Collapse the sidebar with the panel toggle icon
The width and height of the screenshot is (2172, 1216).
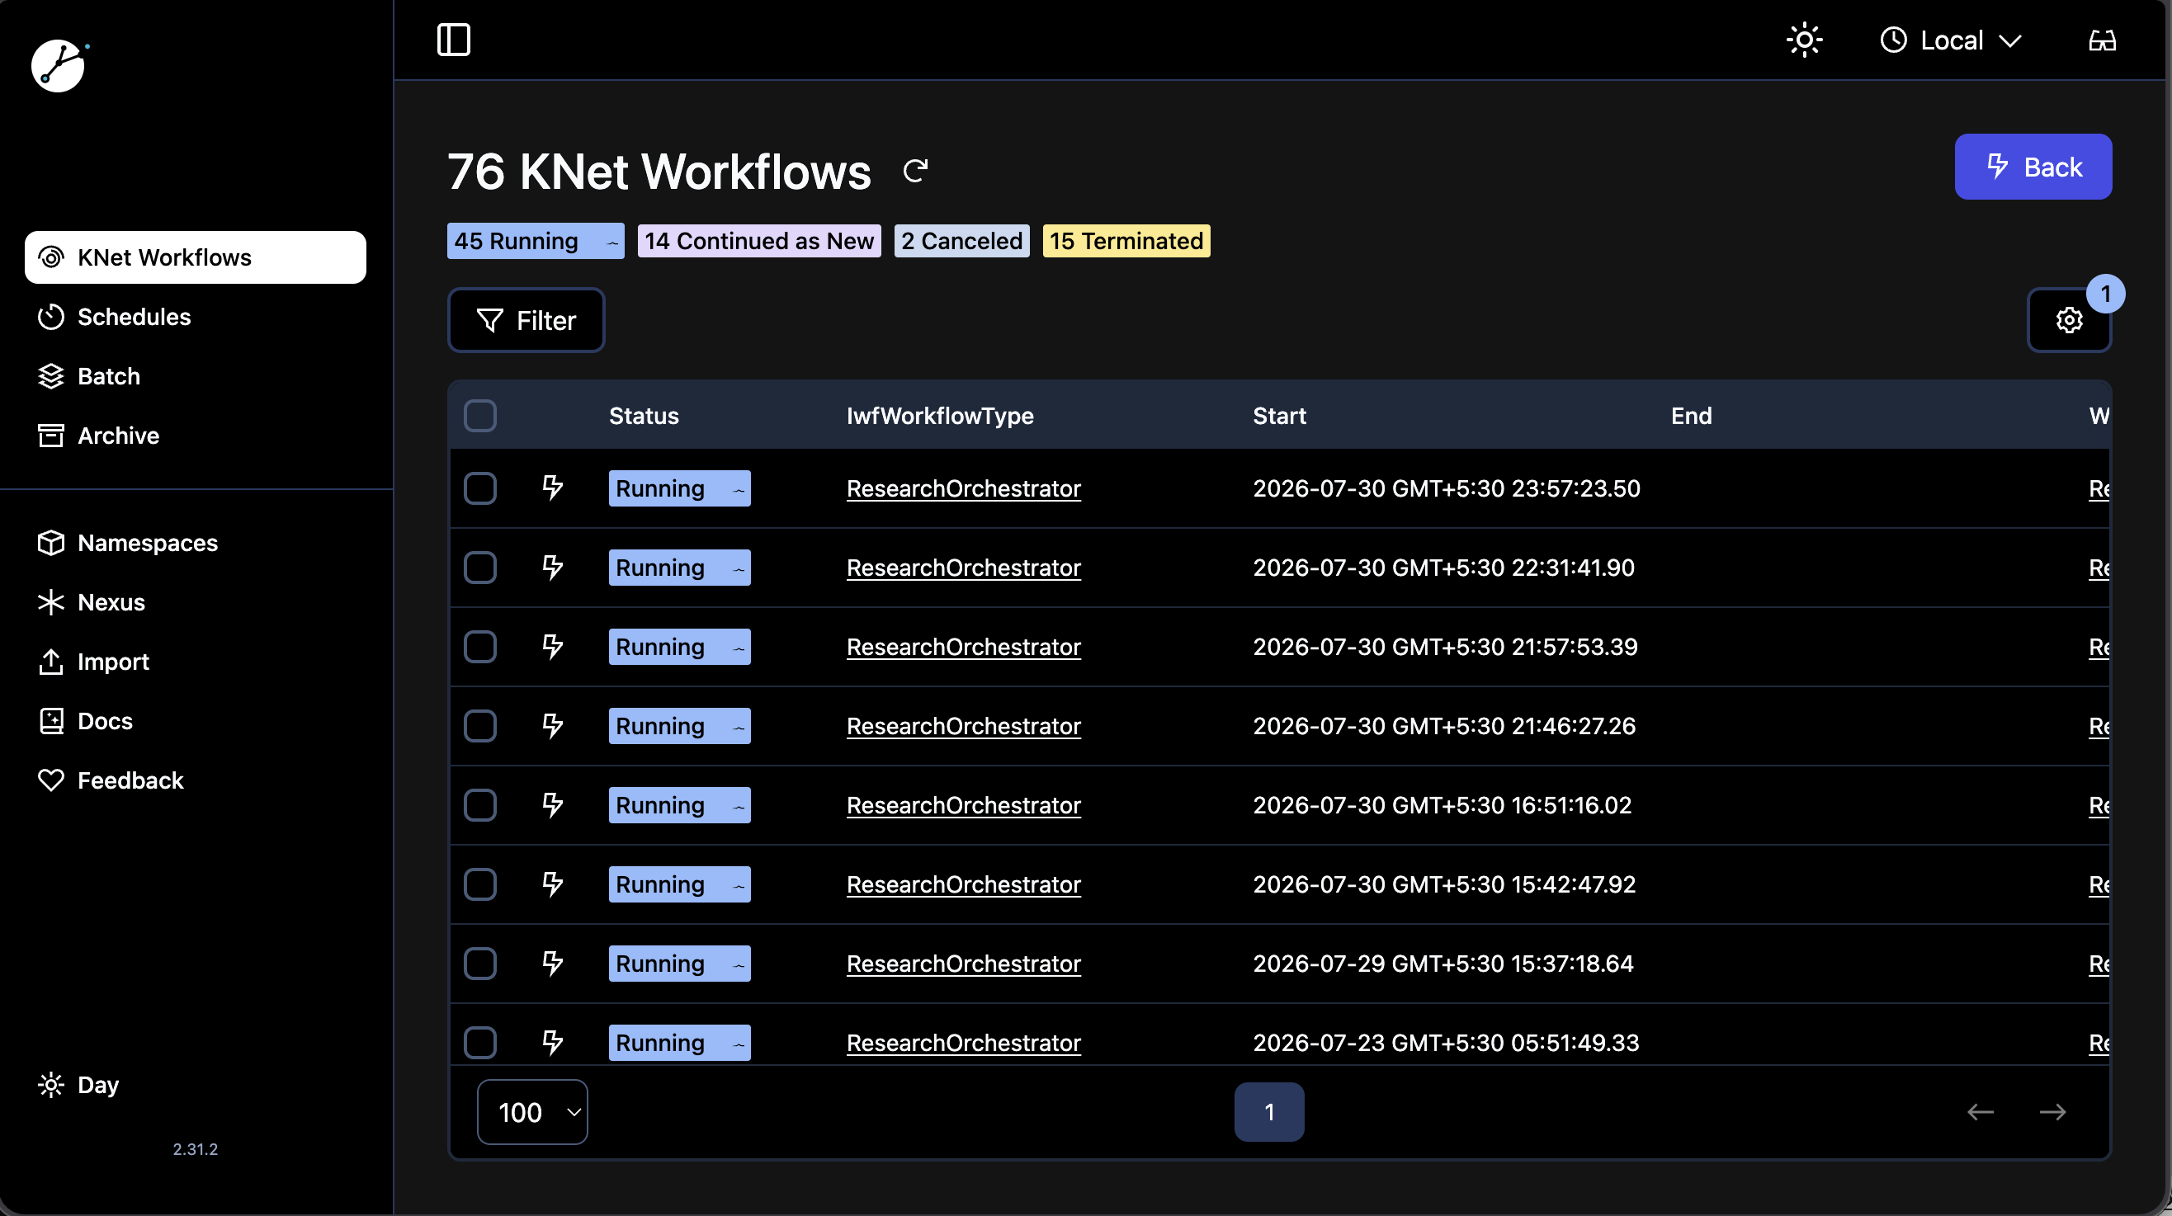coord(454,40)
